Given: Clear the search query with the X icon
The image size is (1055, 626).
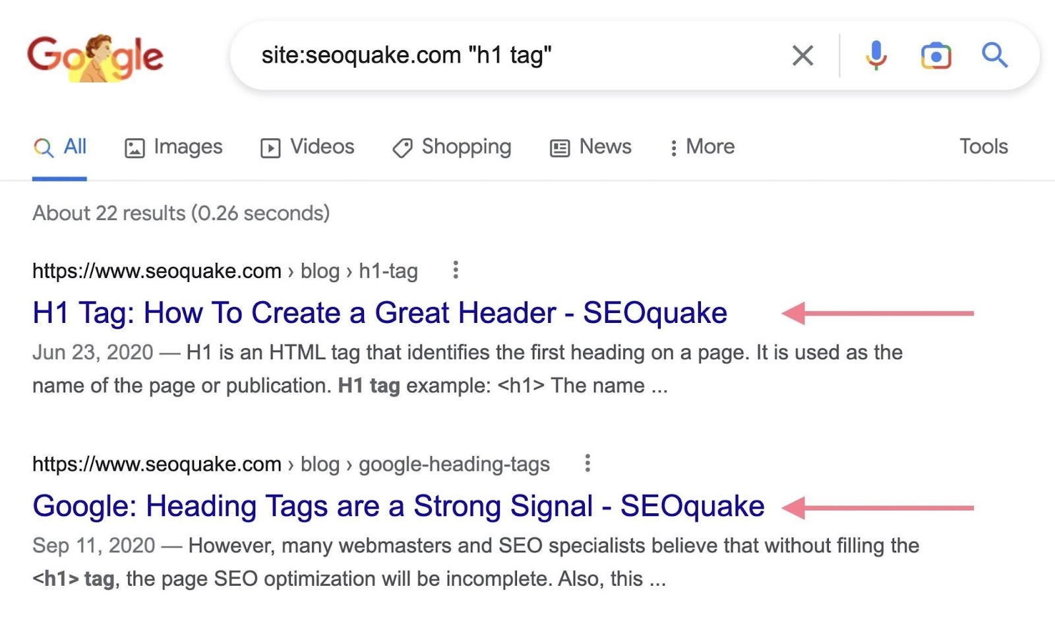Looking at the screenshot, I should [802, 55].
